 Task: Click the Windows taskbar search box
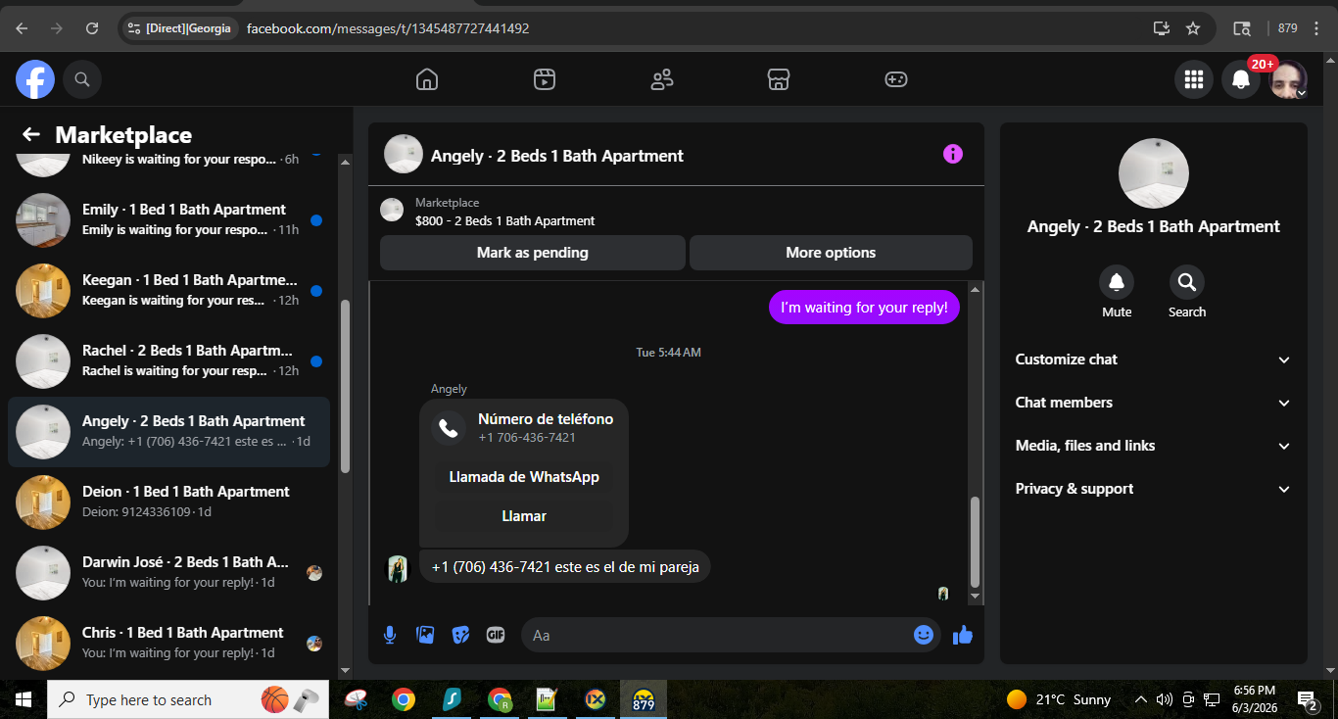[x=188, y=699]
